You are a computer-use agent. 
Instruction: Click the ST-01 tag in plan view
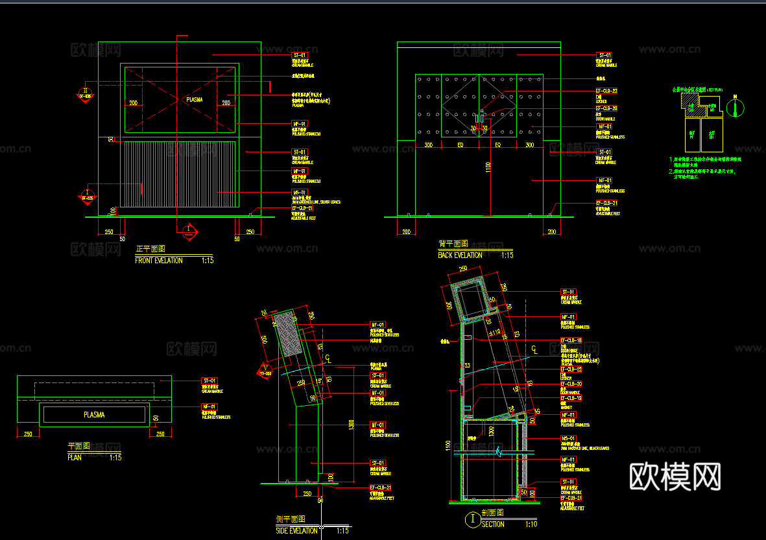(x=209, y=381)
